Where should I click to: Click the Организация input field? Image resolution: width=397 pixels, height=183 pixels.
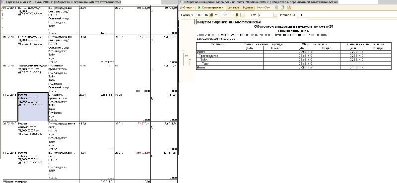coord(300,15)
